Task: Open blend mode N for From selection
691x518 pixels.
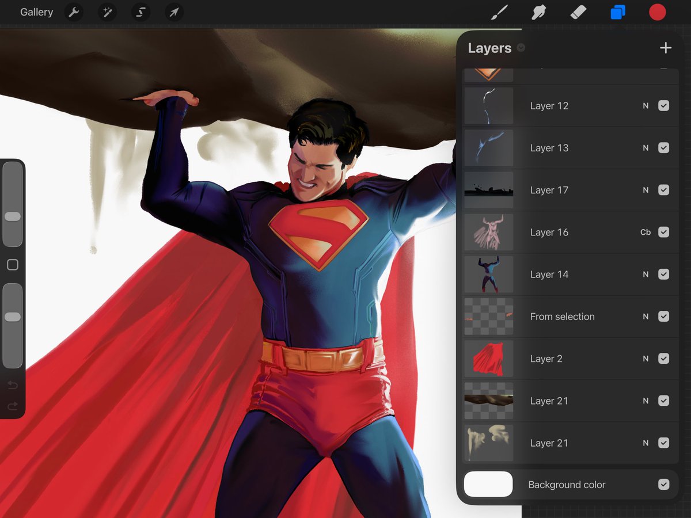Action: click(x=646, y=317)
